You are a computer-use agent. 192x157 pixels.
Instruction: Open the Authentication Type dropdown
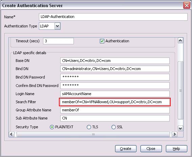coord(58,26)
